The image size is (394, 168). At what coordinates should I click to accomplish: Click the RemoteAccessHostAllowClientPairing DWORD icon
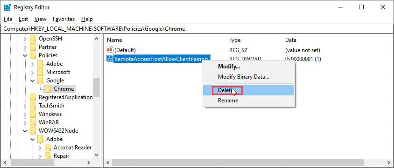tap(110, 59)
